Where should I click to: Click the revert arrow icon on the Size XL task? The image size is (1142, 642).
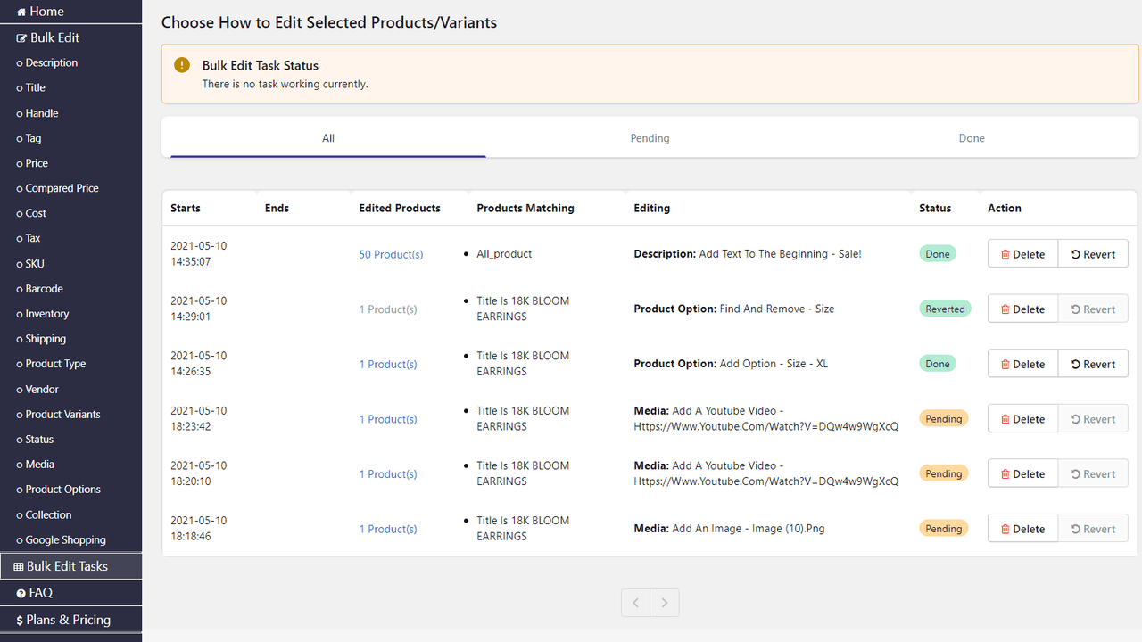[x=1077, y=363]
